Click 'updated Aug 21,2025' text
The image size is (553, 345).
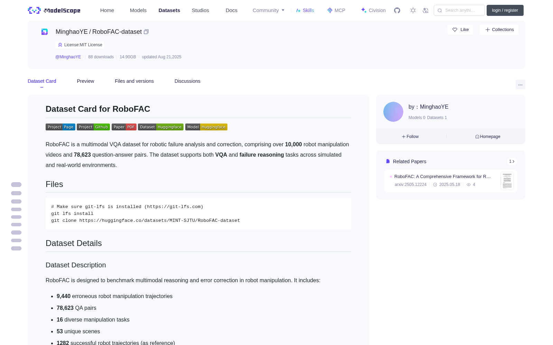click(x=161, y=57)
